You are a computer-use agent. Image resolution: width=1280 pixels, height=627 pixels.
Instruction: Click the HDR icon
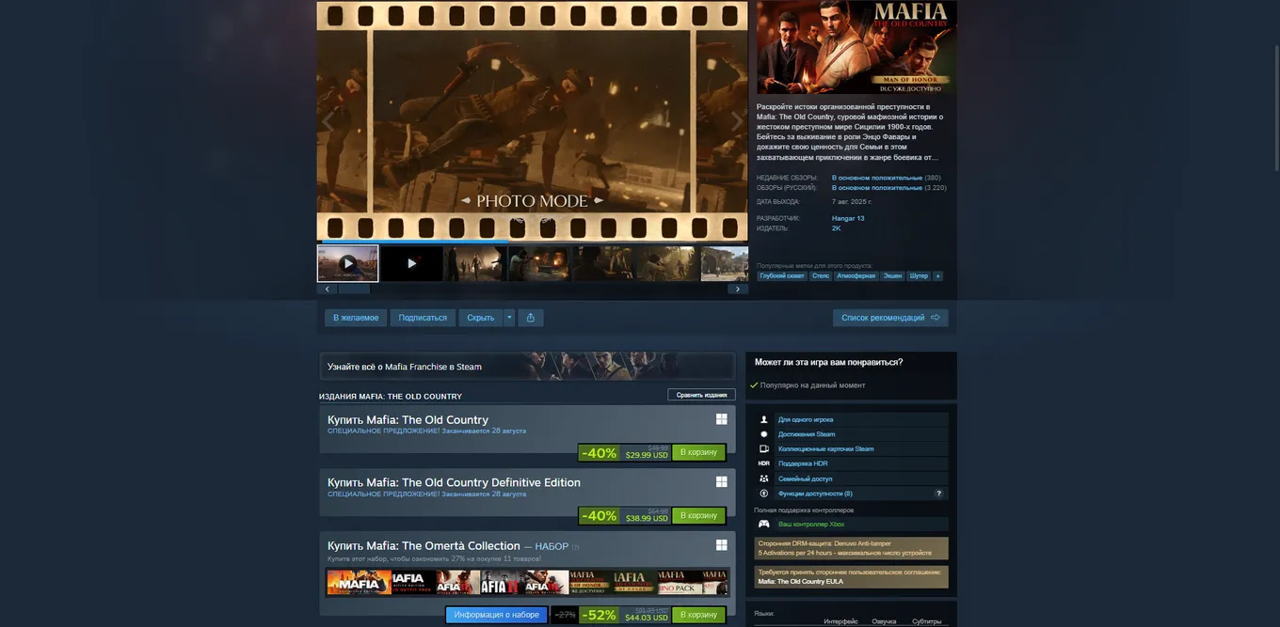[x=764, y=463]
